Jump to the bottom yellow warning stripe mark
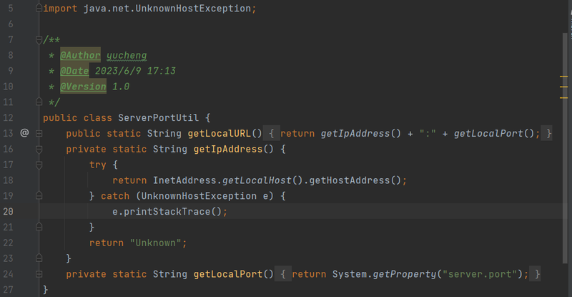 tap(563, 98)
